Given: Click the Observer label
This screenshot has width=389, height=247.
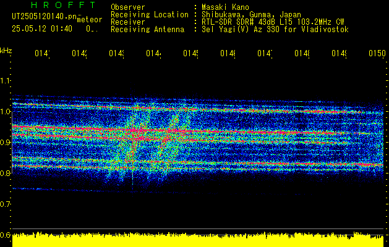Looking at the screenshot, I should point(128,7).
